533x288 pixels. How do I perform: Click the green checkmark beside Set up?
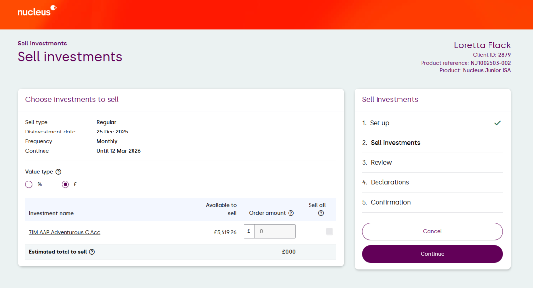click(x=497, y=123)
